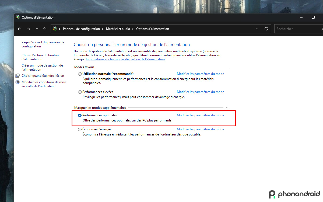
Task: Click the back navigation arrow
Action: [19, 29]
